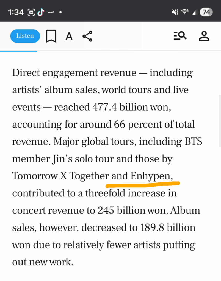The image size is (221, 281).
Task: Tap the Wi-Fi status icon
Action: click(185, 12)
